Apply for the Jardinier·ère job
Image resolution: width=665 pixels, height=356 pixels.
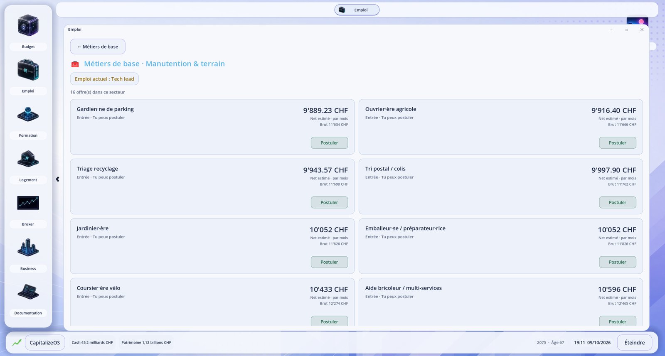click(329, 262)
